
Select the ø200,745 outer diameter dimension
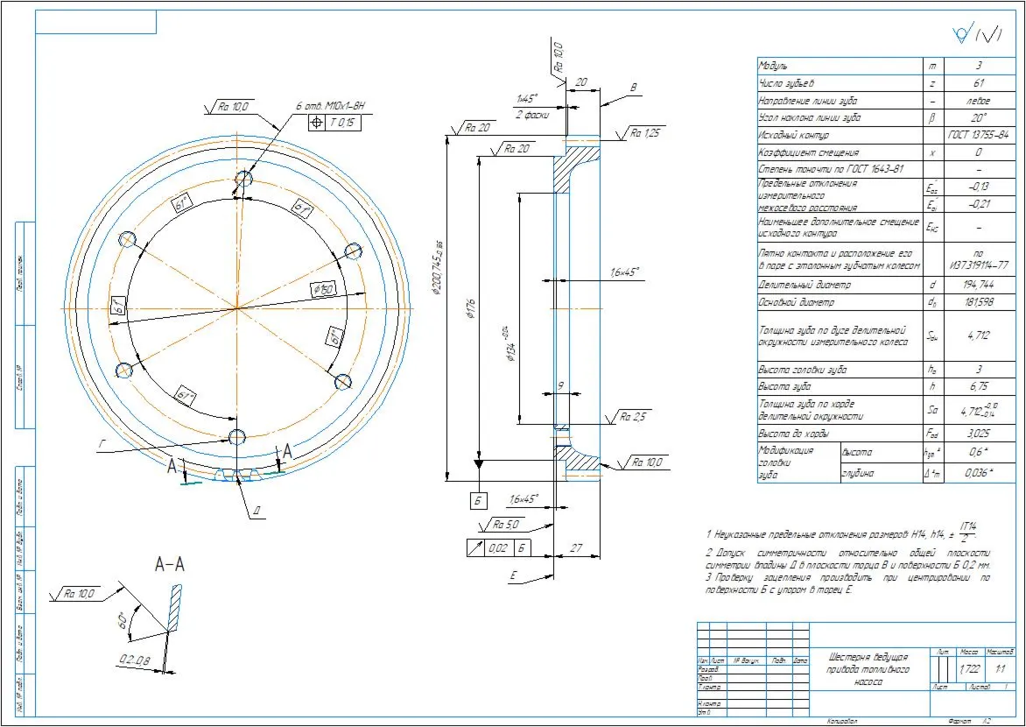point(437,269)
